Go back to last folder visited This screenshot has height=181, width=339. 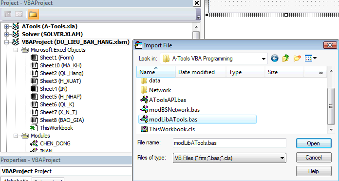(275, 58)
